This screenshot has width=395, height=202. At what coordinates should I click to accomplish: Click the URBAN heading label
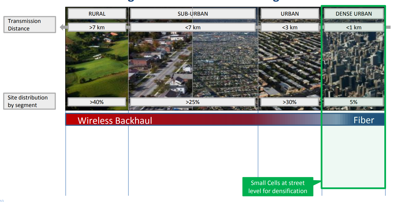click(x=290, y=14)
